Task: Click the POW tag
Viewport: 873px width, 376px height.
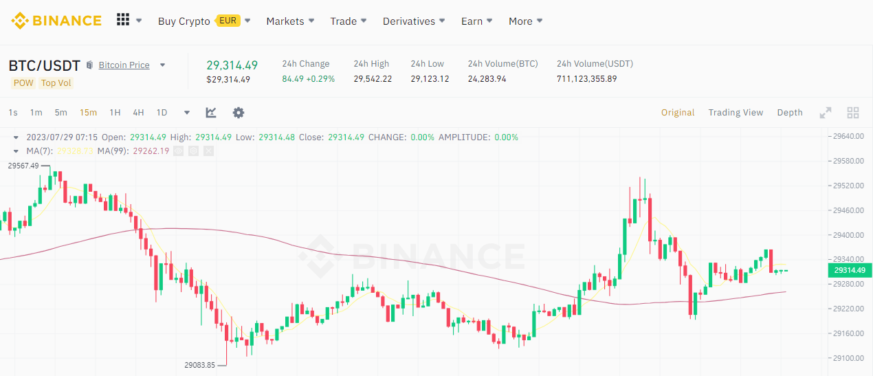Action: (x=23, y=83)
